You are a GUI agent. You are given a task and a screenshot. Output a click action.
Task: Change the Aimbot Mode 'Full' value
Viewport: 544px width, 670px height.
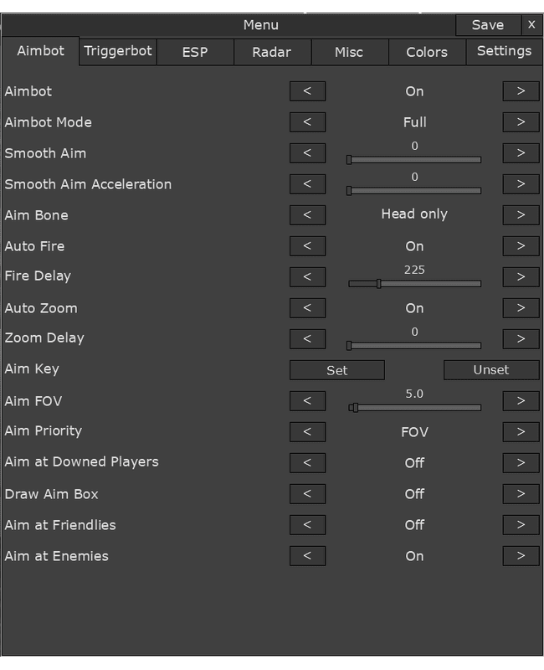point(414,122)
